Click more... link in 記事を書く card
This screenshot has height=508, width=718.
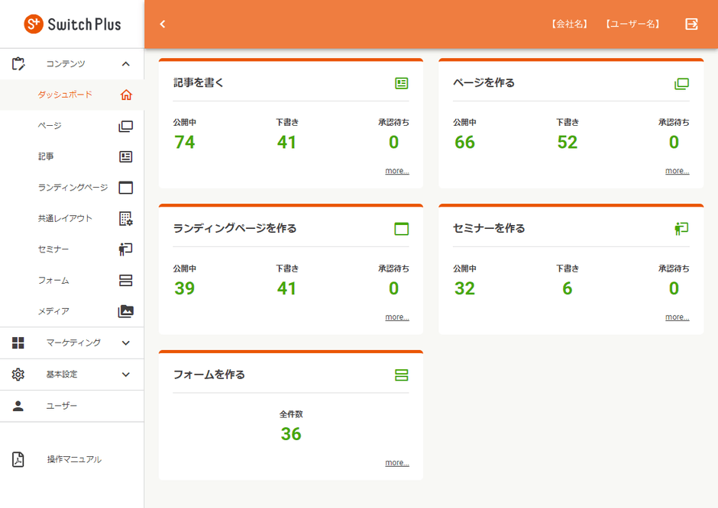point(396,171)
